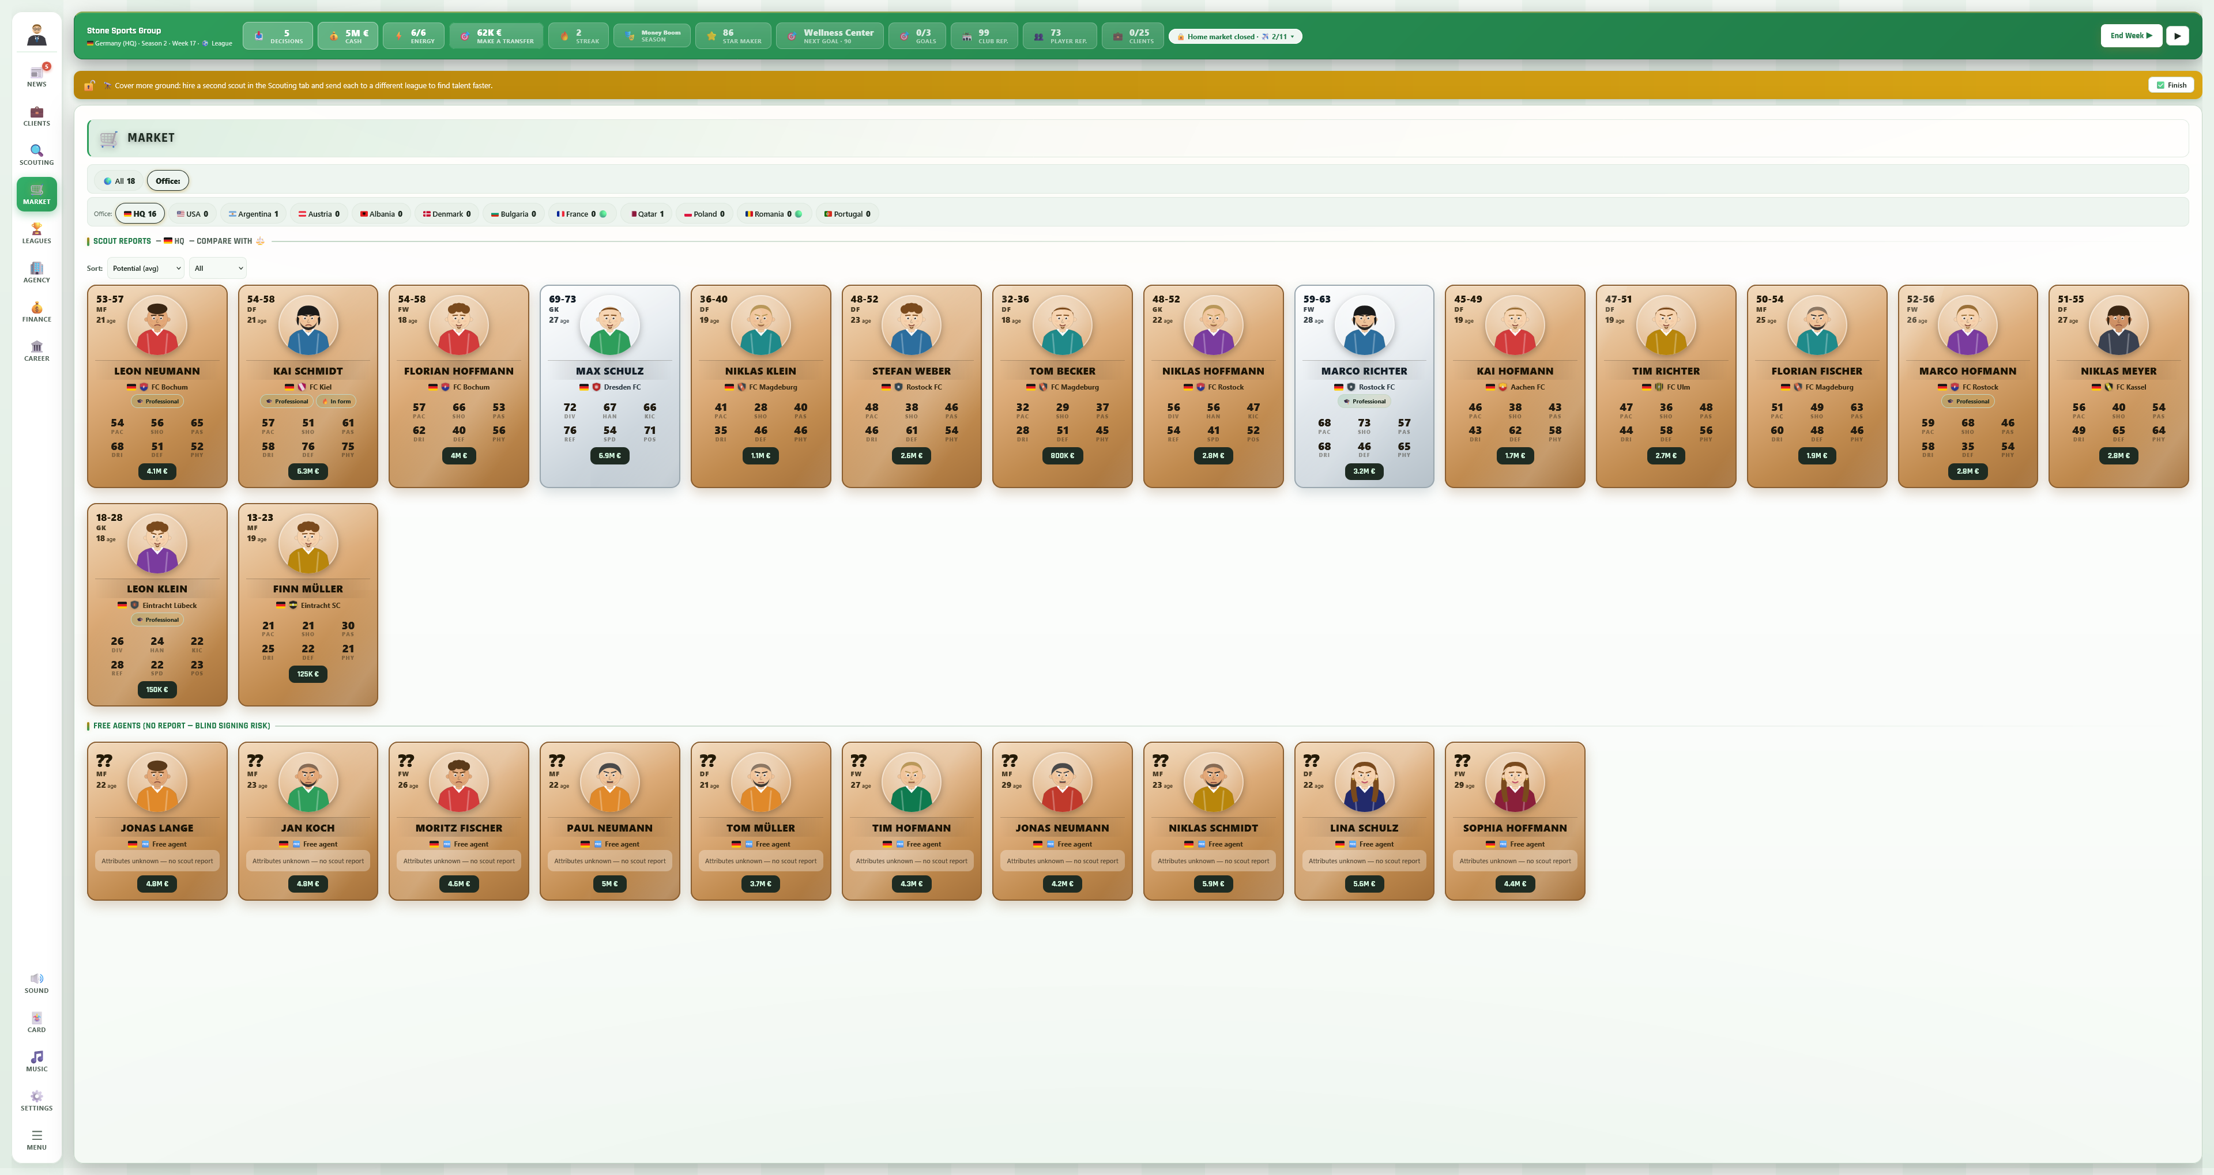The height and width of the screenshot is (1175, 2214).
Task: Open Leon Neumann player card
Action: [x=157, y=386]
